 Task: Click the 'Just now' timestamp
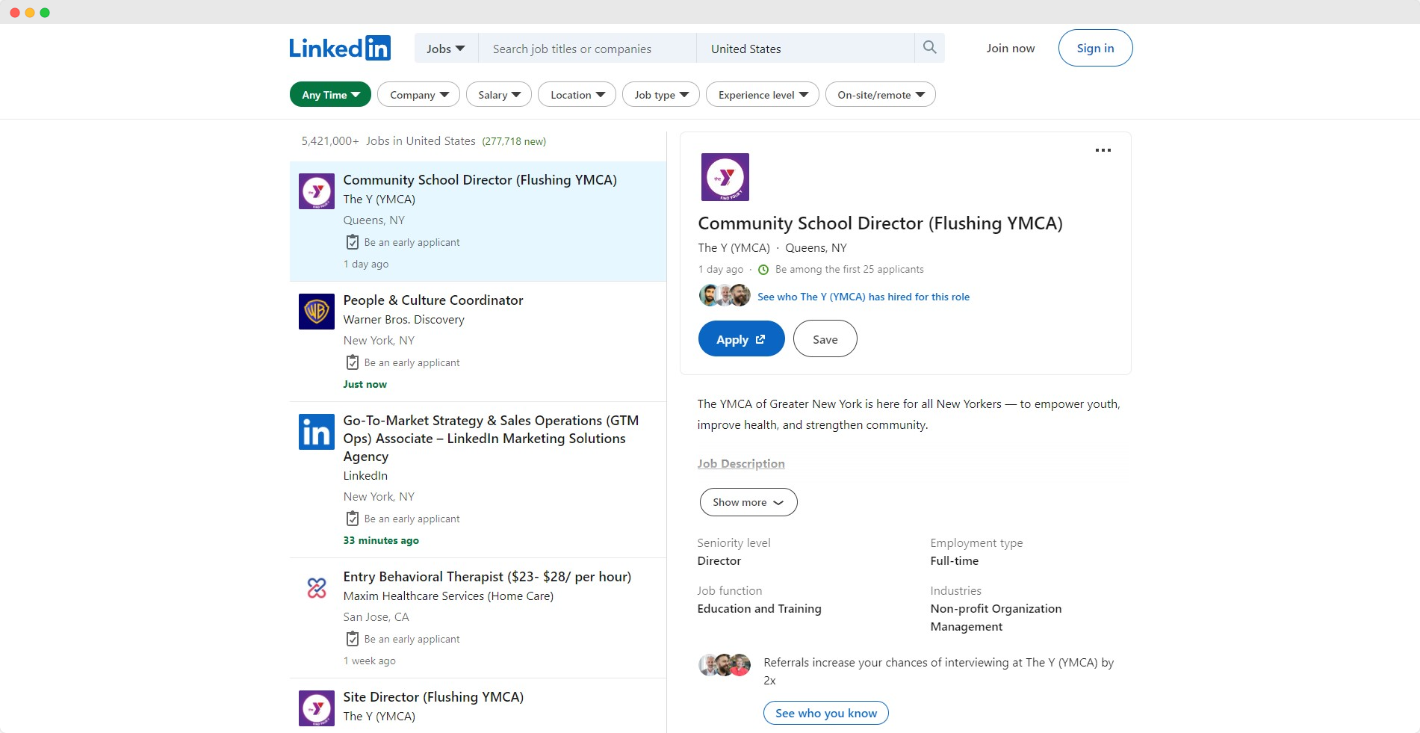pyautogui.click(x=365, y=384)
